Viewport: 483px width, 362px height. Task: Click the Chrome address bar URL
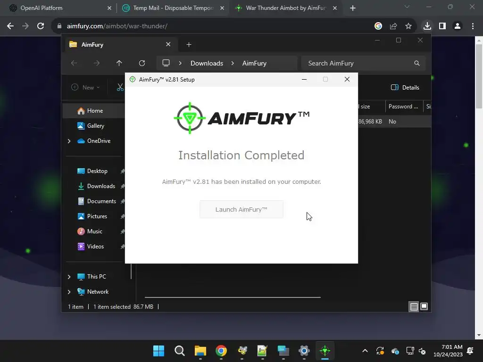pyautogui.click(x=117, y=26)
